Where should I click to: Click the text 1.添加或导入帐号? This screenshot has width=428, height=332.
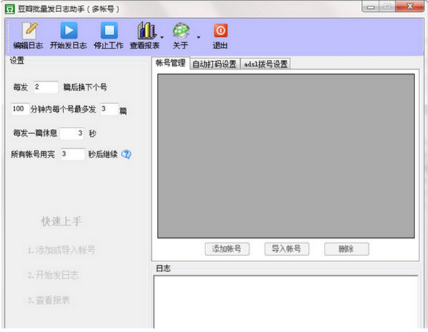pos(61,250)
